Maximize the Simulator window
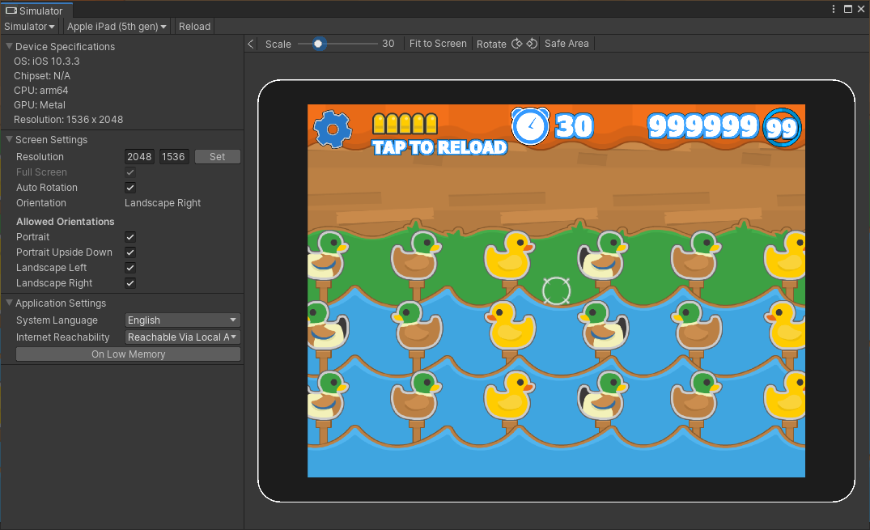The image size is (870, 530). coord(848,9)
